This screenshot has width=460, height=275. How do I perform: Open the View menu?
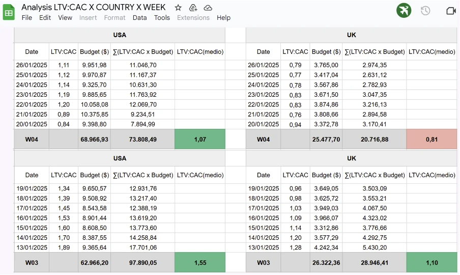pos(65,18)
